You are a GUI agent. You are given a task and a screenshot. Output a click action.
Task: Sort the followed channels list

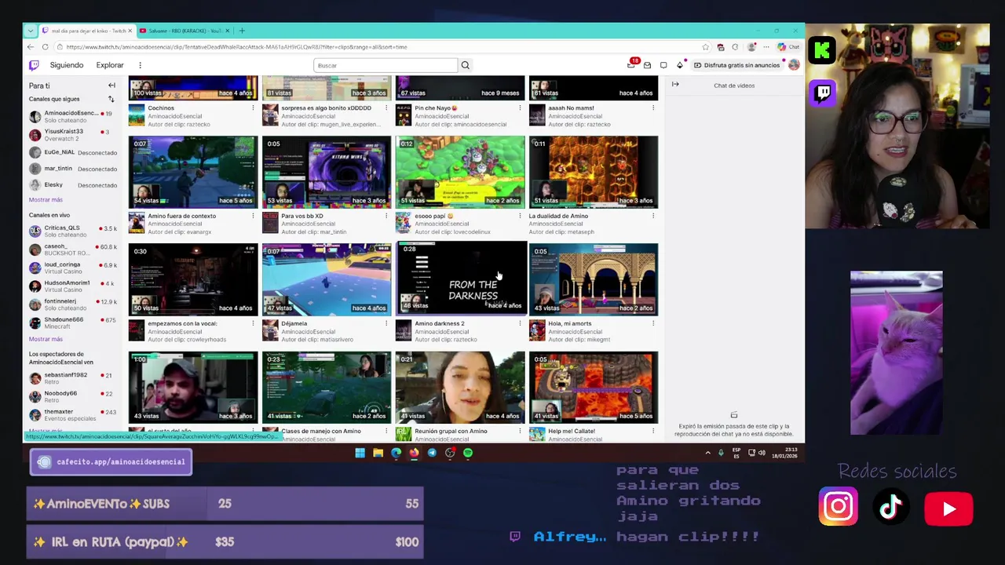click(111, 99)
